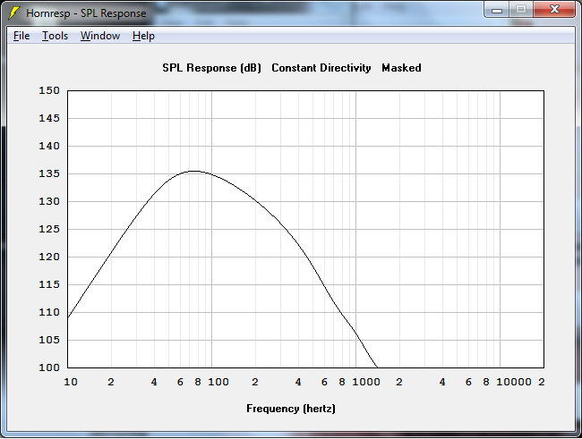The width and height of the screenshot is (582, 439).
Task: Open the Tools menu
Action: pyautogui.click(x=55, y=36)
